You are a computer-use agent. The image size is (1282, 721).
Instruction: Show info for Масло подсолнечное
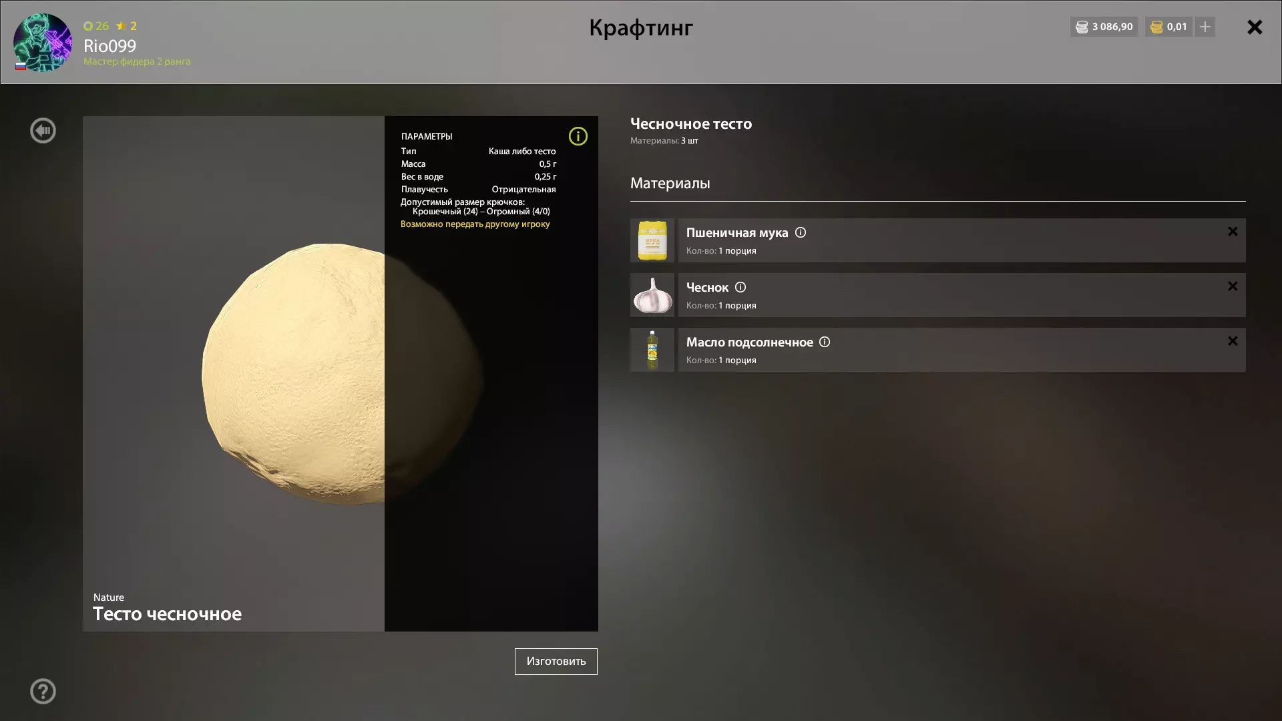pyautogui.click(x=825, y=342)
